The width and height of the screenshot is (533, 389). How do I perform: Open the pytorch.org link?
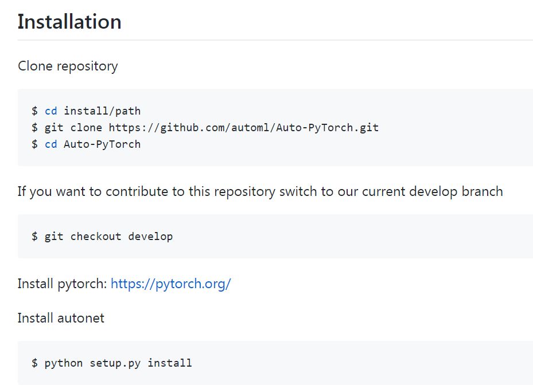point(170,284)
